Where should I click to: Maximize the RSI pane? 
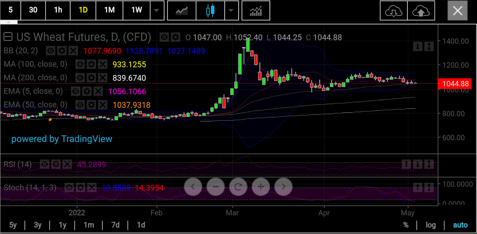429,164
